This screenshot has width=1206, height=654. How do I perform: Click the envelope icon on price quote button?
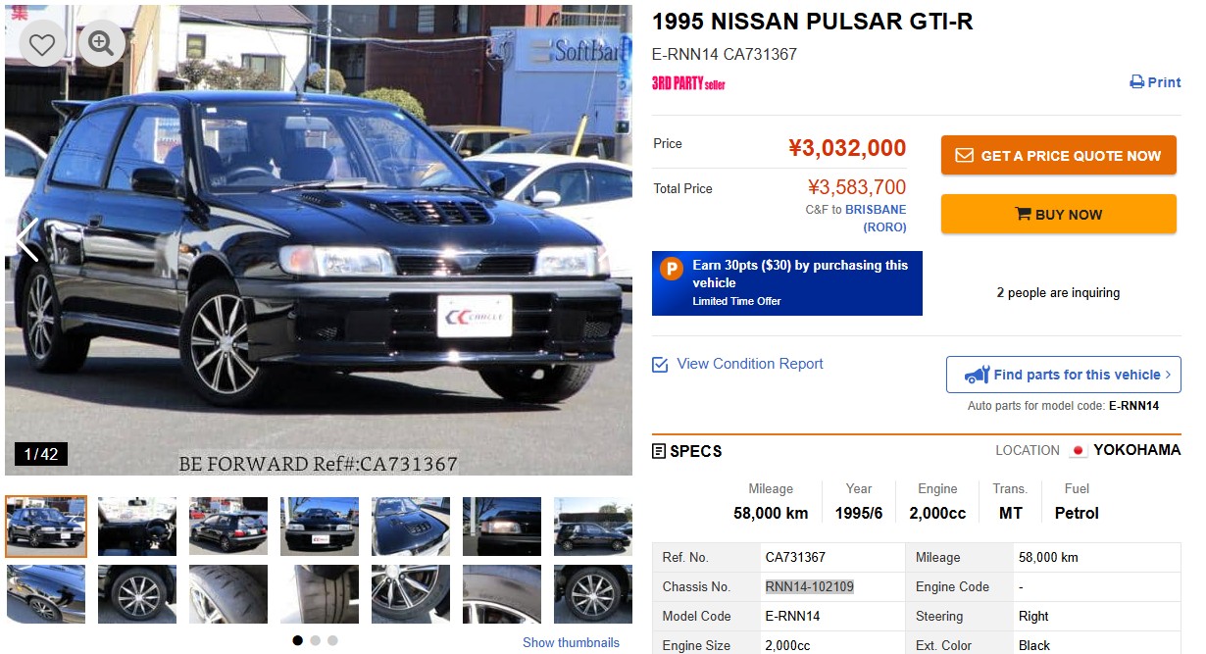point(964,156)
